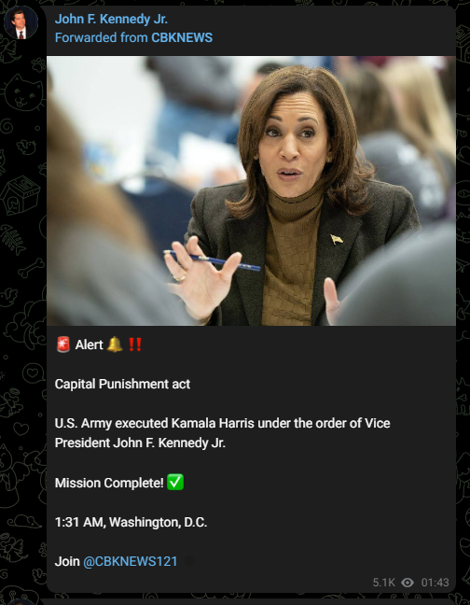This screenshot has width=470, height=605.
Task: Click the yellow bell emoji
Action: click(x=115, y=345)
